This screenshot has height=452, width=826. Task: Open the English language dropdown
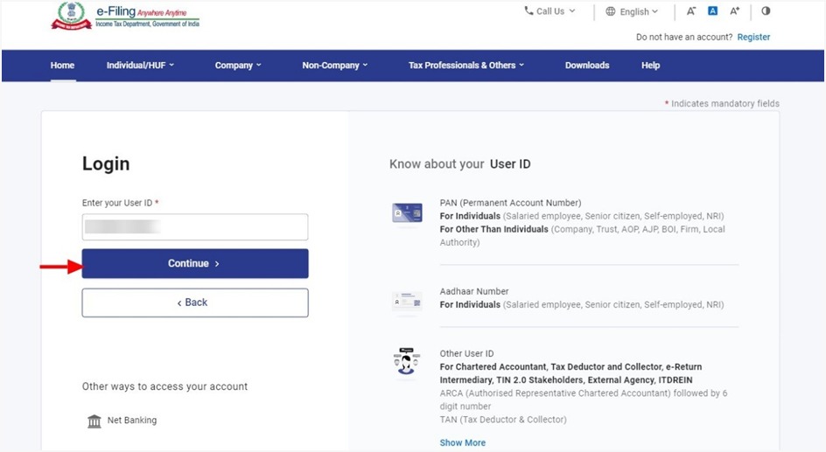632,12
